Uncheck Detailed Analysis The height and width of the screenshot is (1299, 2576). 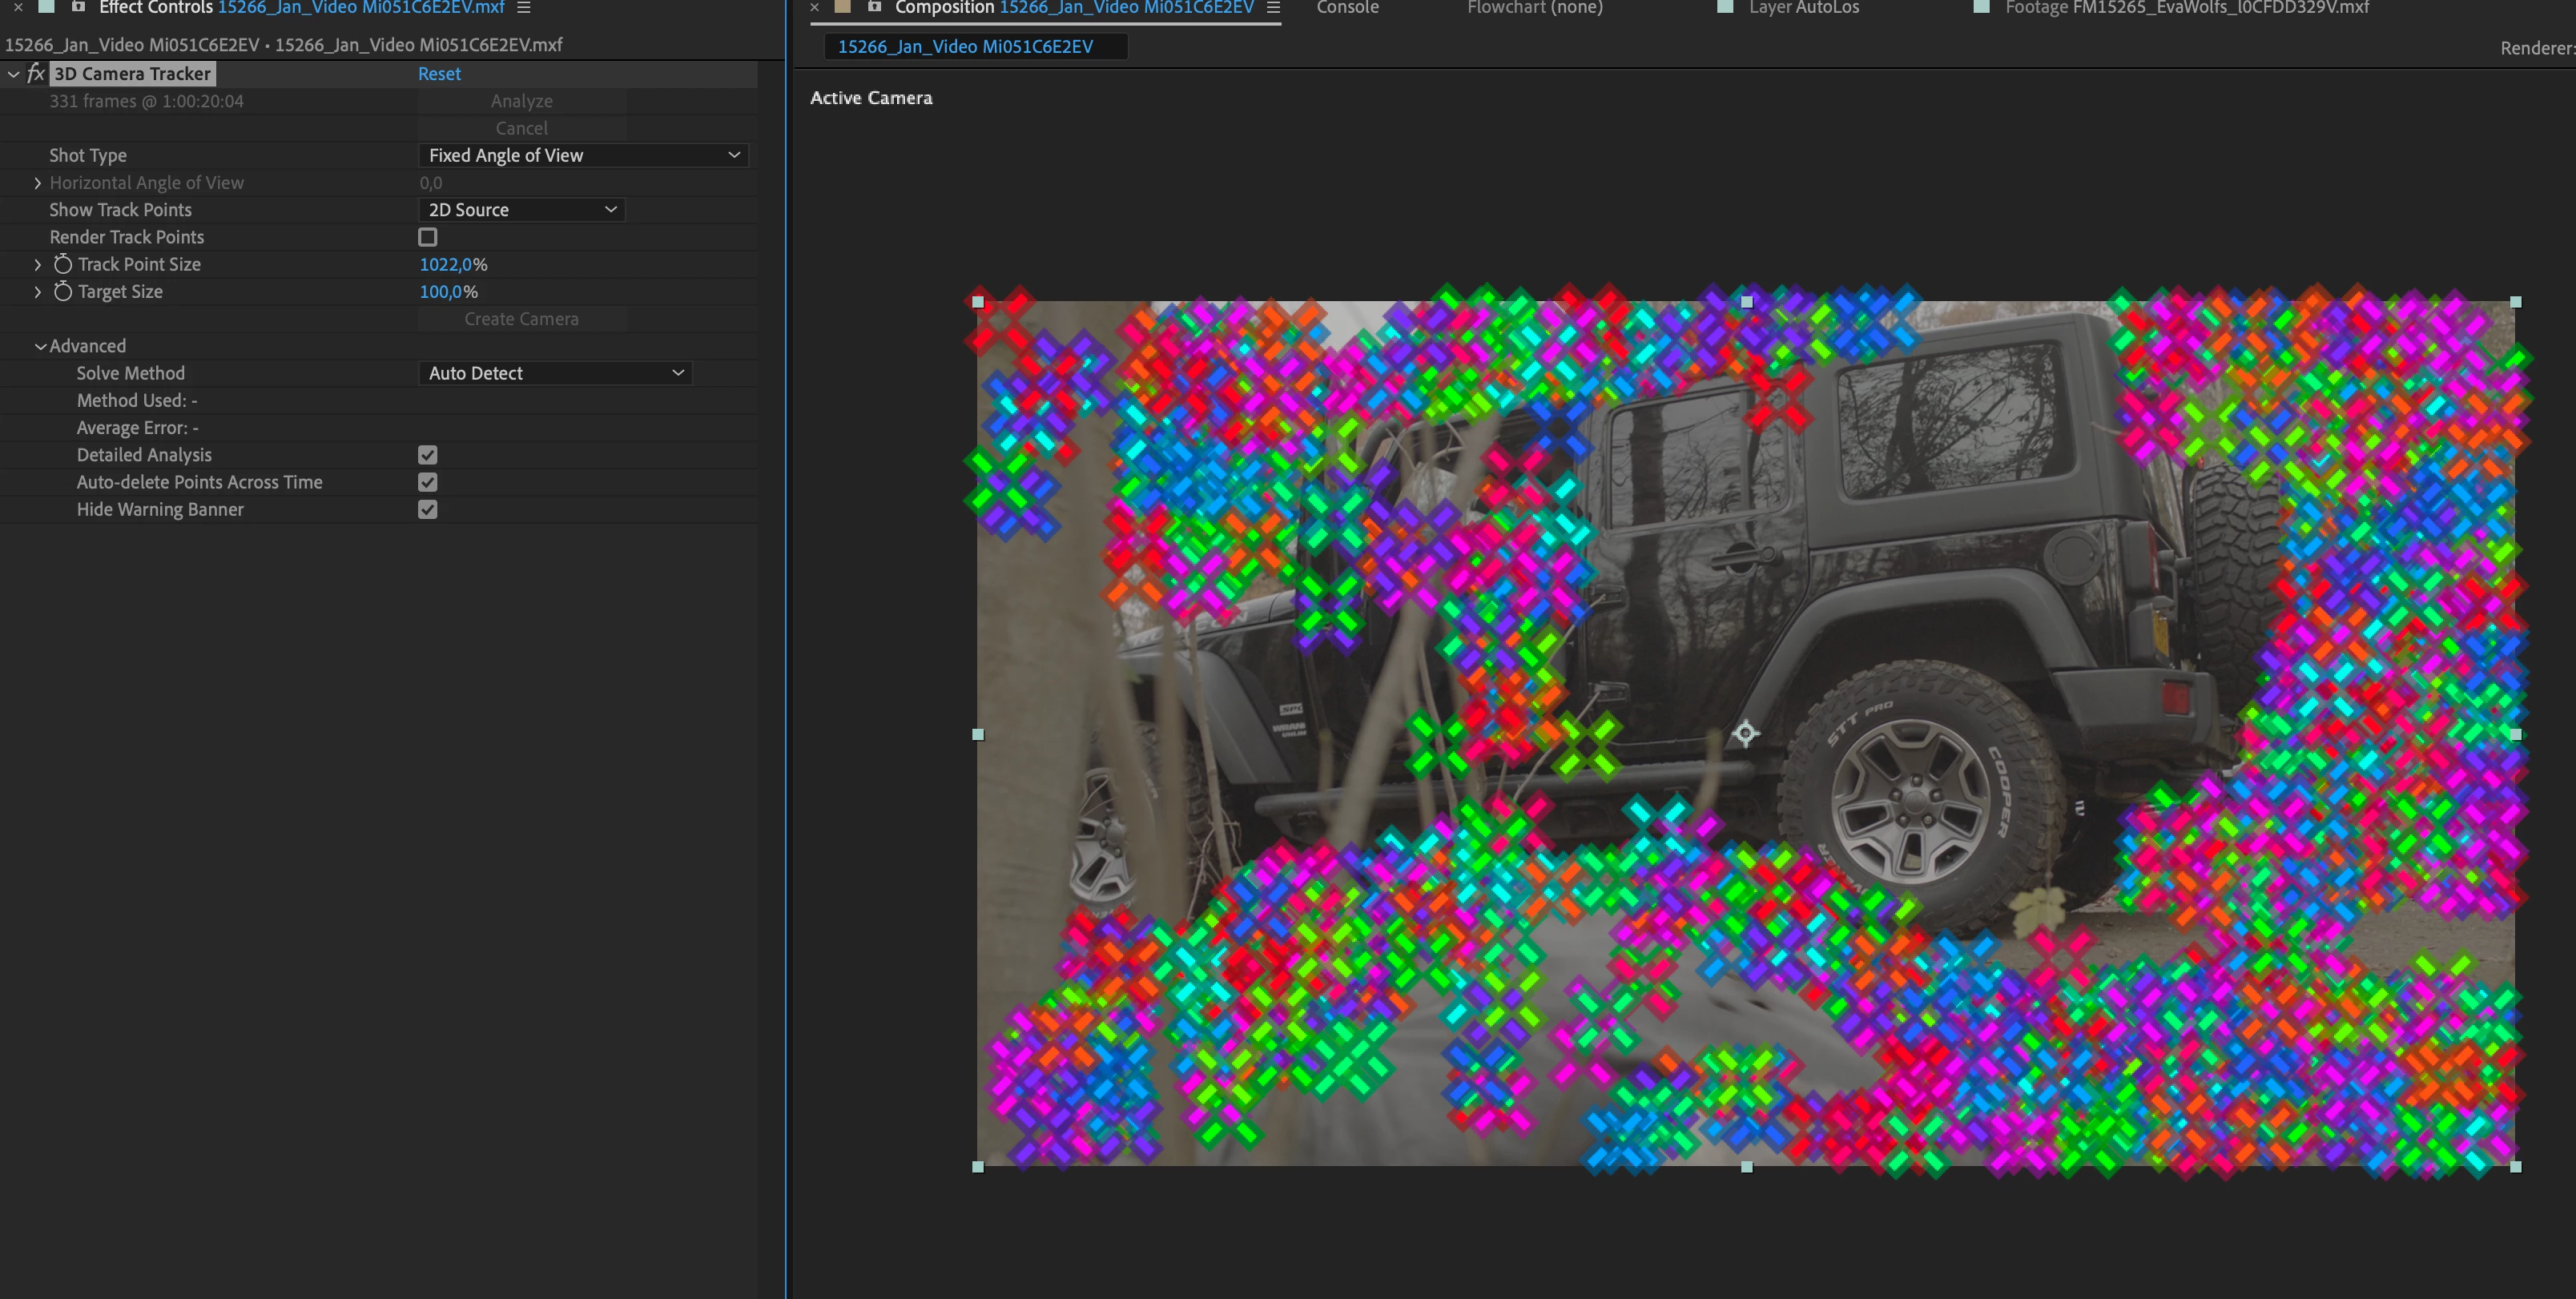(x=428, y=455)
